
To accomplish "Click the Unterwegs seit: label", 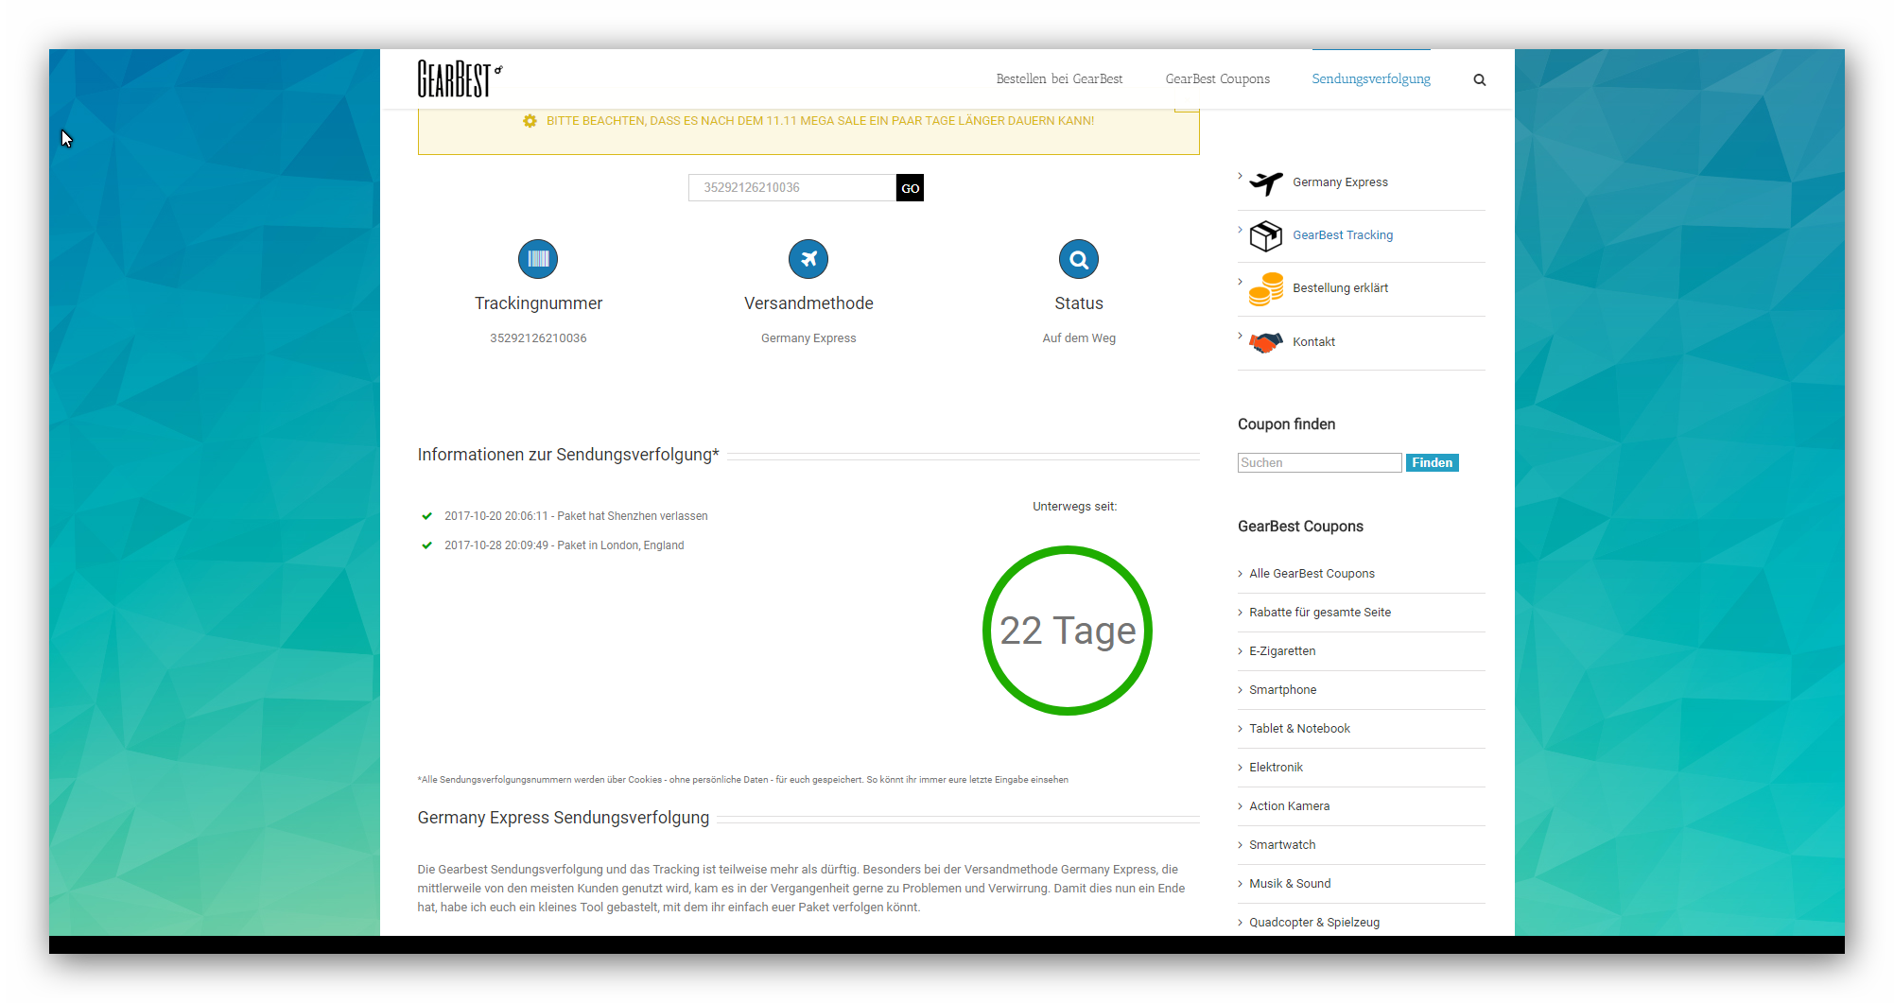I will (1074, 507).
